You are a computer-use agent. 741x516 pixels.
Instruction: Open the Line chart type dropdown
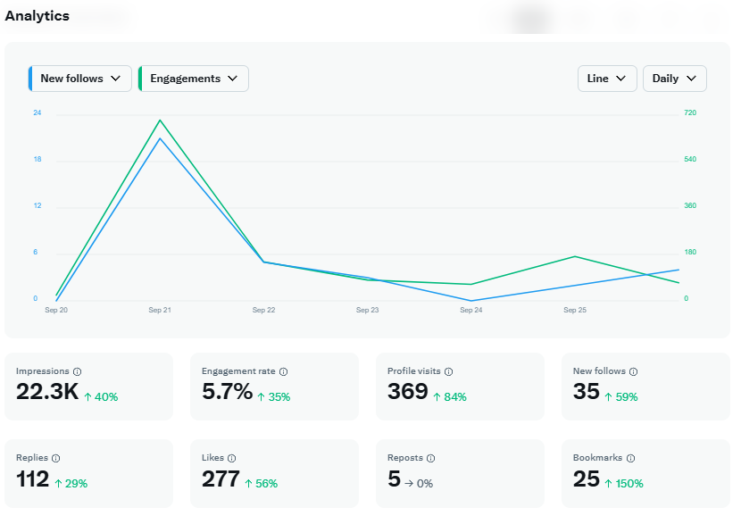pos(607,79)
